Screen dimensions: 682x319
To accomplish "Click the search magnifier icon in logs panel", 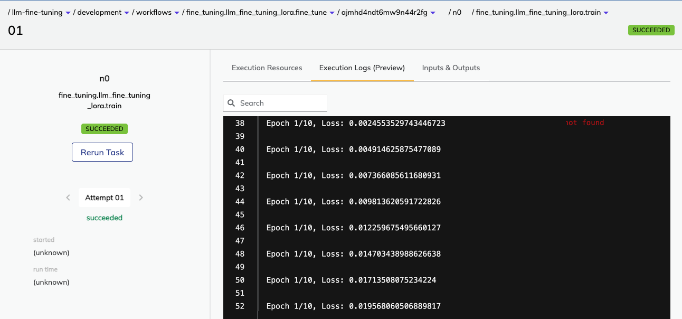I will click(231, 102).
